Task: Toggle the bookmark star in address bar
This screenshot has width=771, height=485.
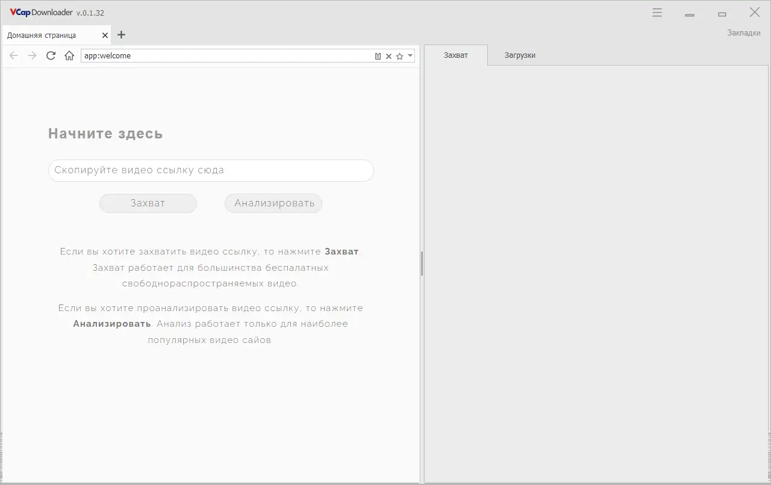Action: [399, 55]
